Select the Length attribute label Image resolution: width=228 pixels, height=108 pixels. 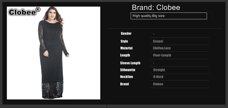tap(125, 55)
